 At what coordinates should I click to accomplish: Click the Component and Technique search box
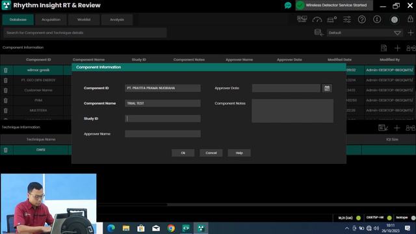click(x=85, y=32)
